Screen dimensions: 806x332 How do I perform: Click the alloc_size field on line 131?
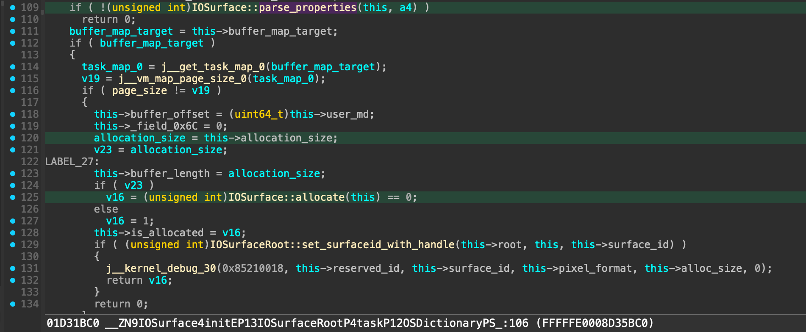(712, 268)
